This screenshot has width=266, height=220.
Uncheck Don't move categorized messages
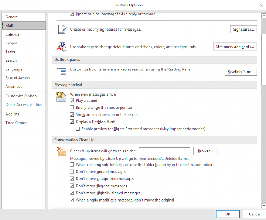72,179
